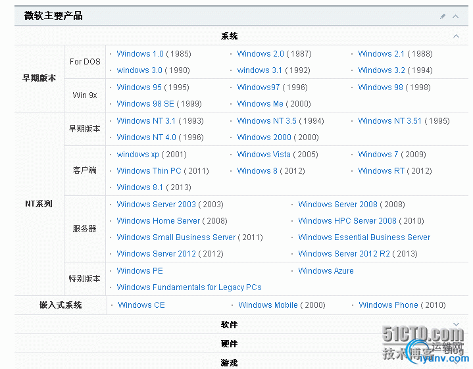Visit the Windows Server 2012 (2012) link
Viewport: 473px width, 369px height.
coord(157,254)
